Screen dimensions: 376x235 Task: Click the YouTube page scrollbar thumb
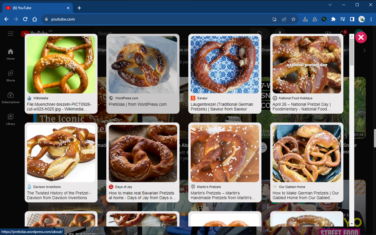[374, 138]
